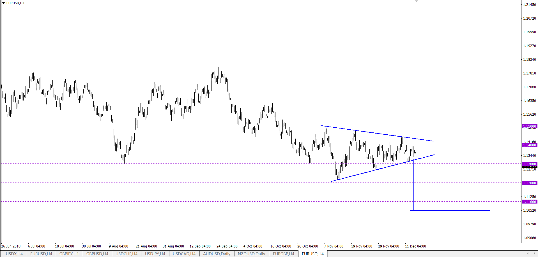Image resolution: width=538 pixels, height=257 pixels.
Task: Select the 1.15000 horizontal level label
Action: pos(529,126)
